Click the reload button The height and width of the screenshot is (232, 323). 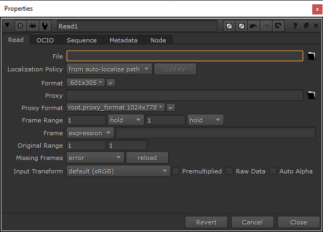tap(147, 158)
